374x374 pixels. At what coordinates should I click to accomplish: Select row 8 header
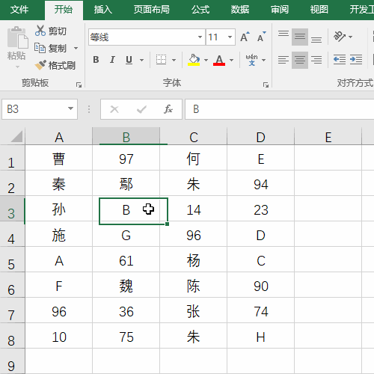pyautogui.click(x=12, y=336)
